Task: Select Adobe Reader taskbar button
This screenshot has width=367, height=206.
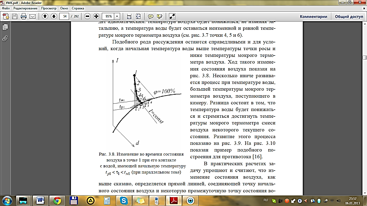Action: tap(174, 200)
